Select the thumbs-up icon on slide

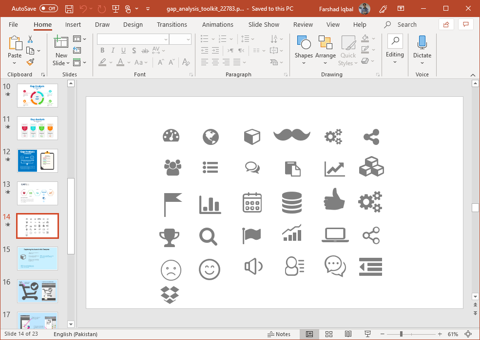coord(334,199)
